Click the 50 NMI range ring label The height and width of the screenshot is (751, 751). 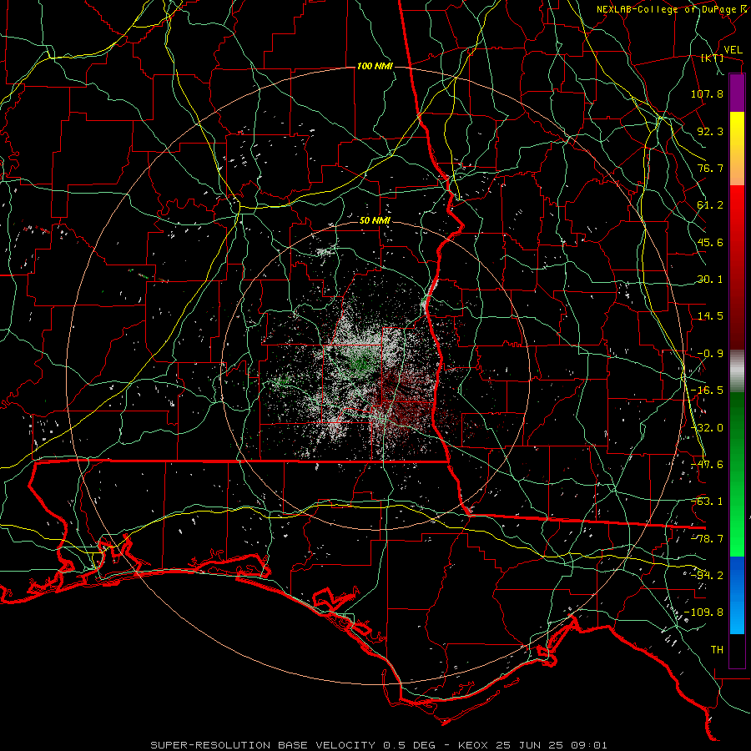tap(375, 220)
